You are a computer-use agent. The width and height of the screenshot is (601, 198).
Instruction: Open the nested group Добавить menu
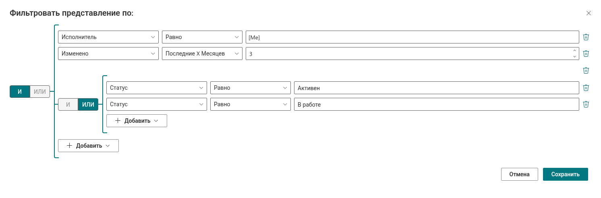tap(137, 121)
